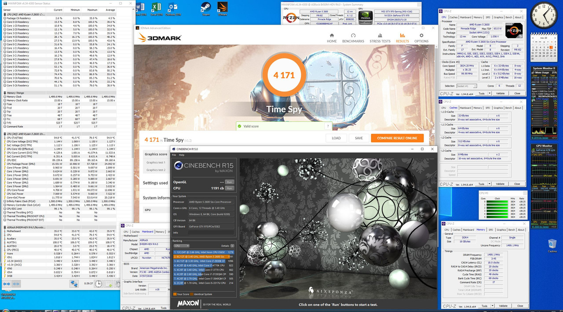Screen dimensions: 563x312
Task: Collapse the Memory Timings sensor group
Action: click(4, 93)
